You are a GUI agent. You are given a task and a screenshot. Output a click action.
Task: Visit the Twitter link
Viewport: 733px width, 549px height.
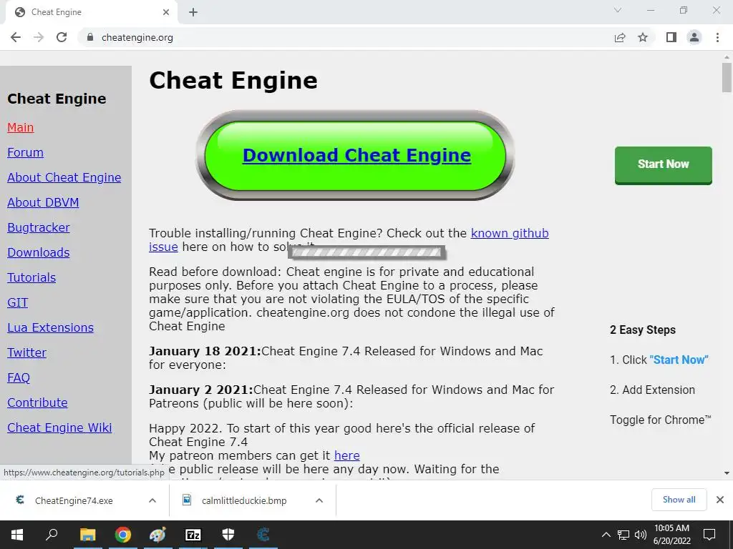click(26, 352)
